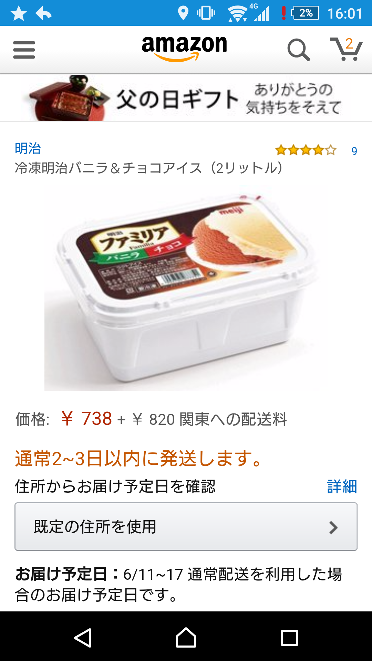Screen dimensions: 372x661
Task: Open the 父の日ギフト promotional banner
Action: click(x=186, y=98)
